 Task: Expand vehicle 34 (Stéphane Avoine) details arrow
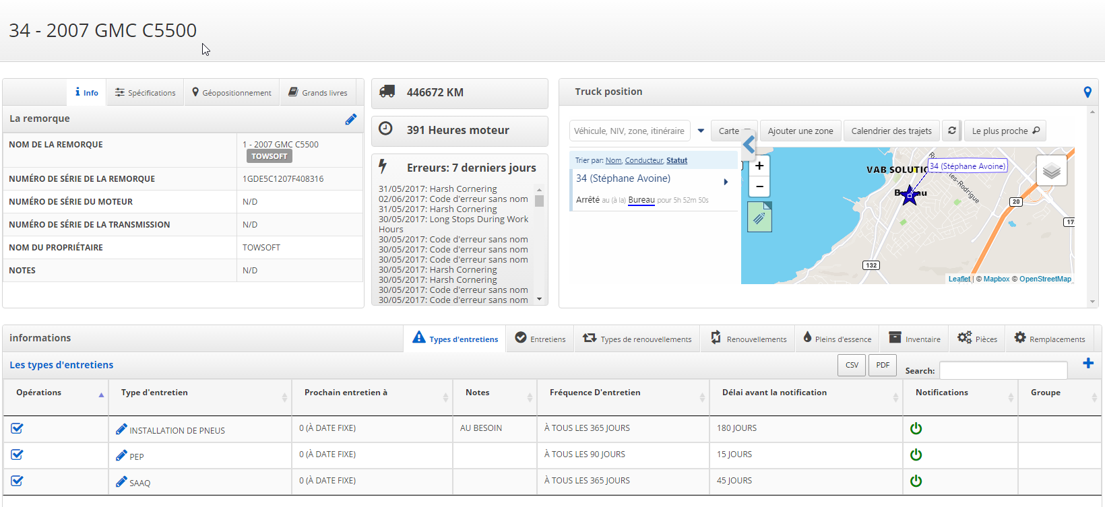click(x=726, y=182)
